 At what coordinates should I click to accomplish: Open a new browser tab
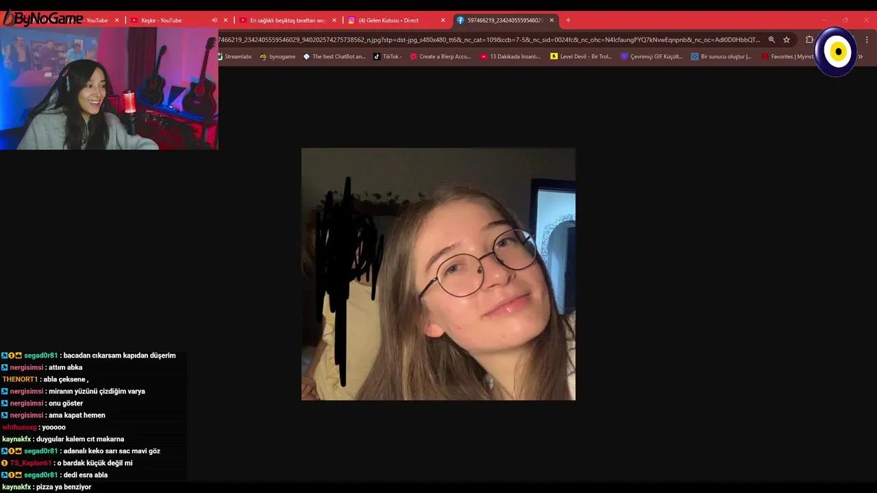point(568,21)
